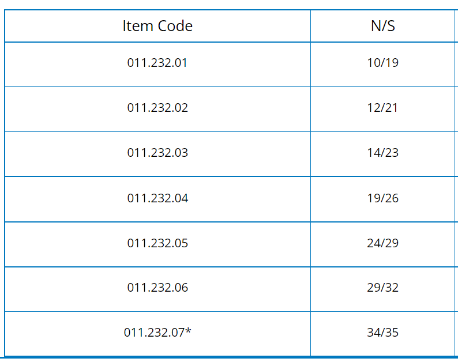Click the 14/23 N/S value
Image resolution: width=458 pixels, height=362 pixels.
(382, 153)
